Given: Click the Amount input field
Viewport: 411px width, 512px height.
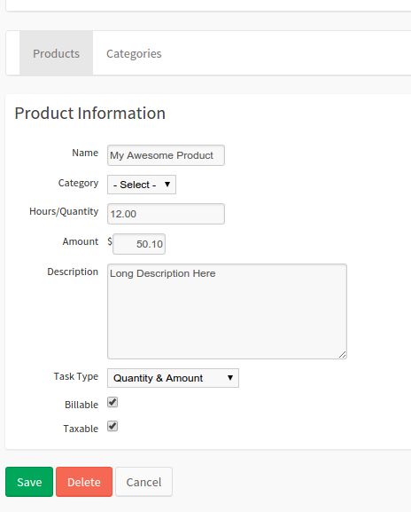Looking at the screenshot, I should click(x=139, y=244).
